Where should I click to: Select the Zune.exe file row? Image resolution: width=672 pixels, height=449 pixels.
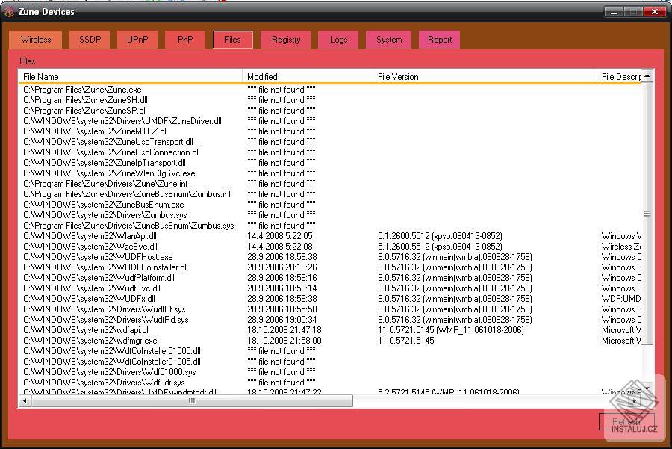tap(330, 90)
